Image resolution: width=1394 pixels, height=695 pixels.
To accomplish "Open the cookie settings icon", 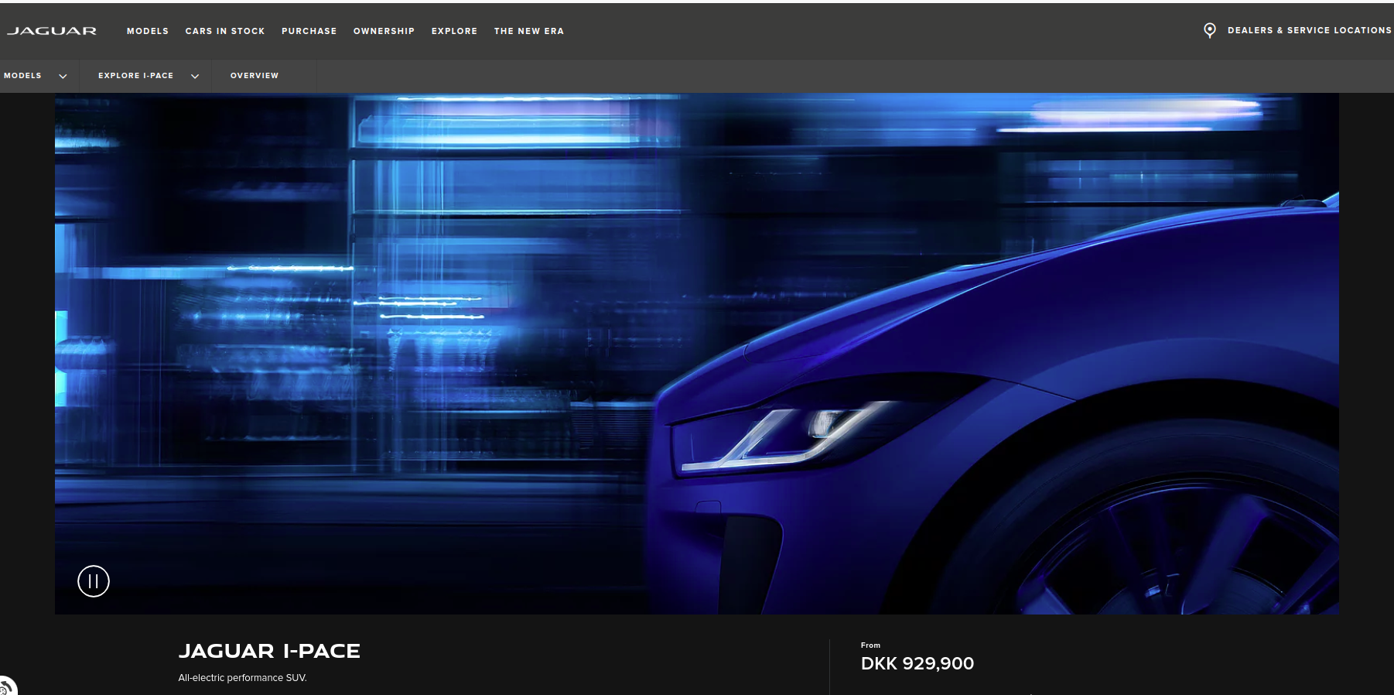I will point(6,686).
